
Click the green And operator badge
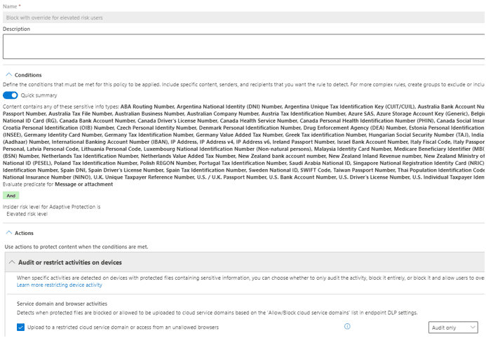click(x=11, y=196)
